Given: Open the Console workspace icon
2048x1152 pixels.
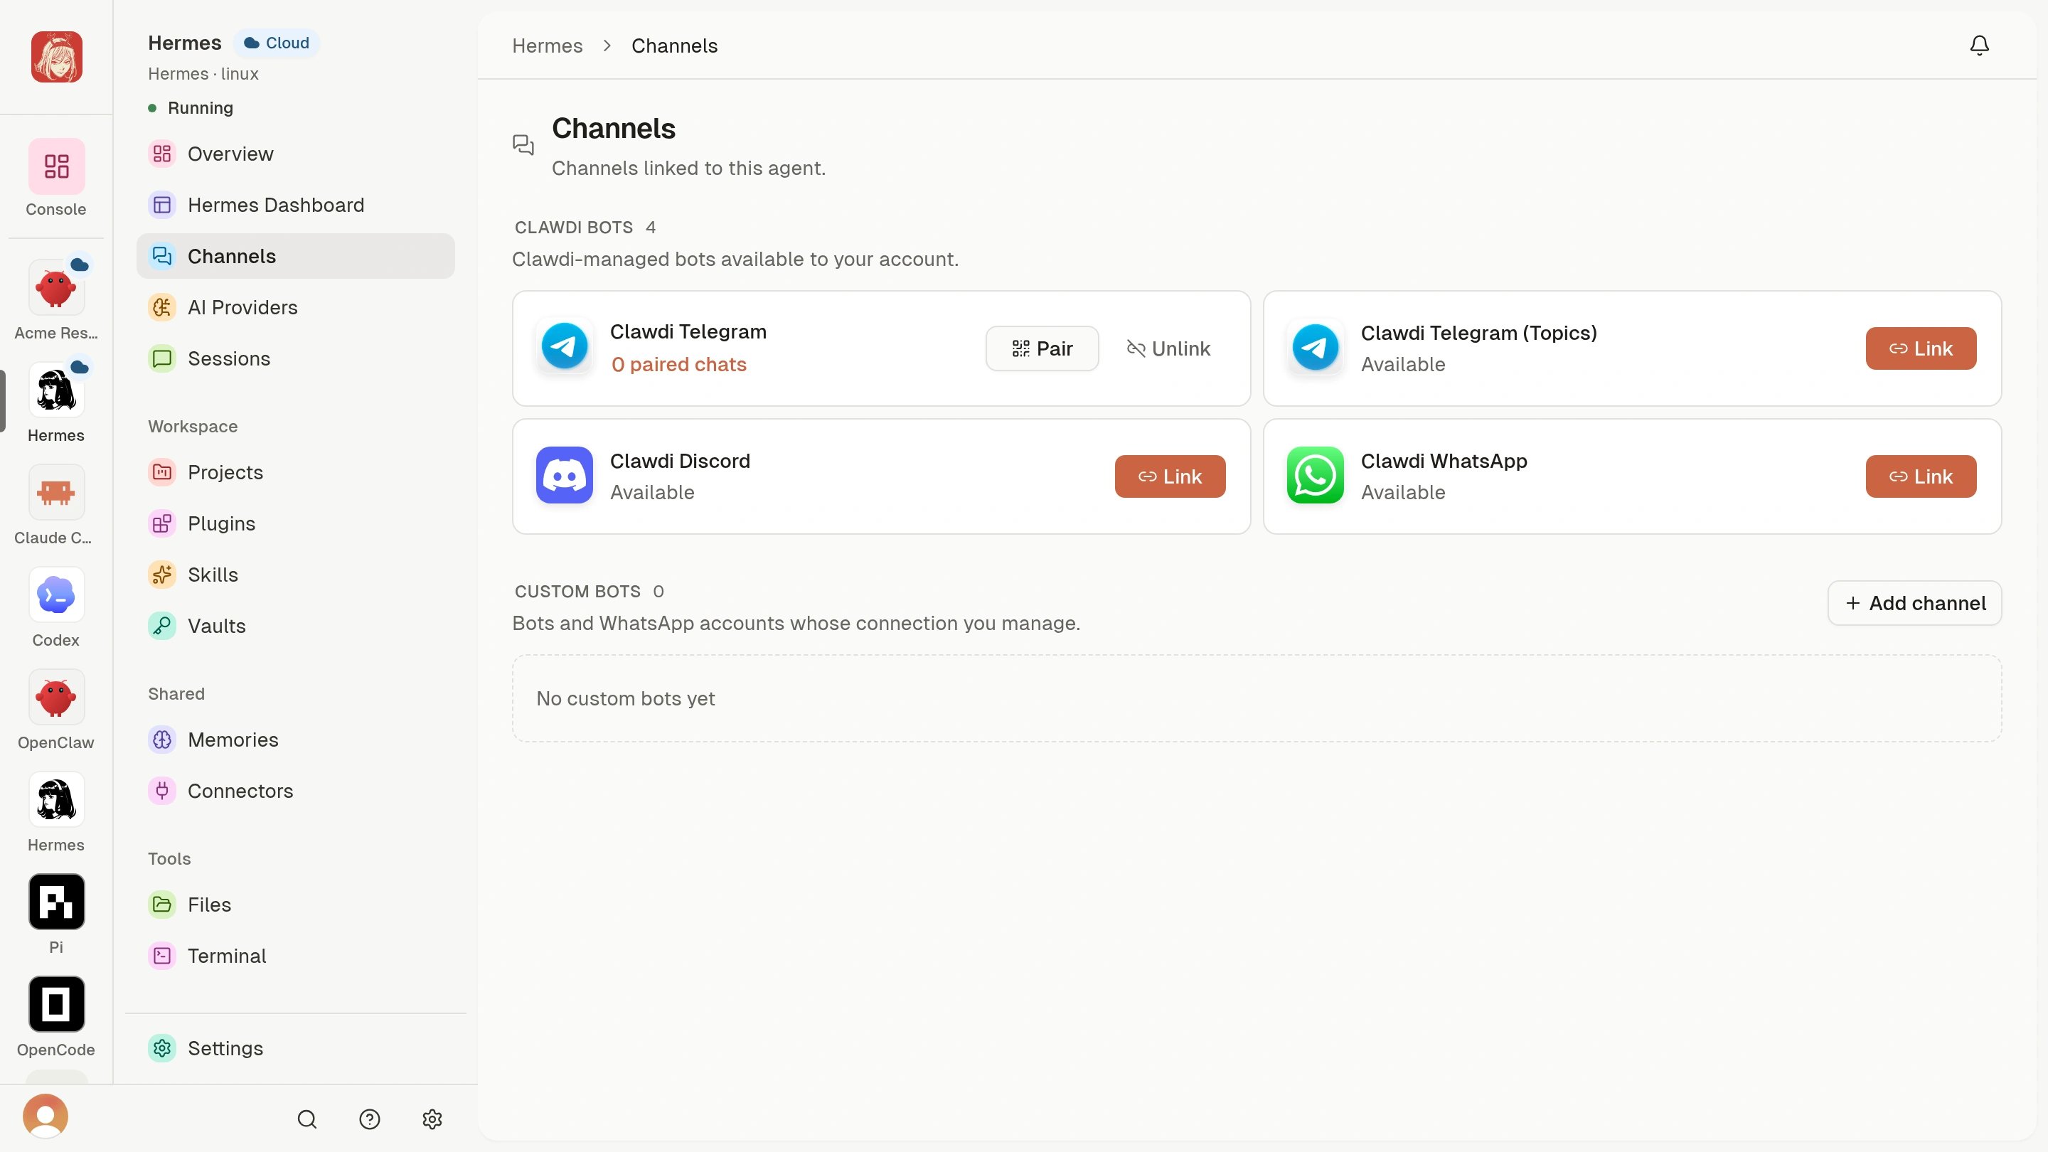Looking at the screenshot, I should pos(56,166).
